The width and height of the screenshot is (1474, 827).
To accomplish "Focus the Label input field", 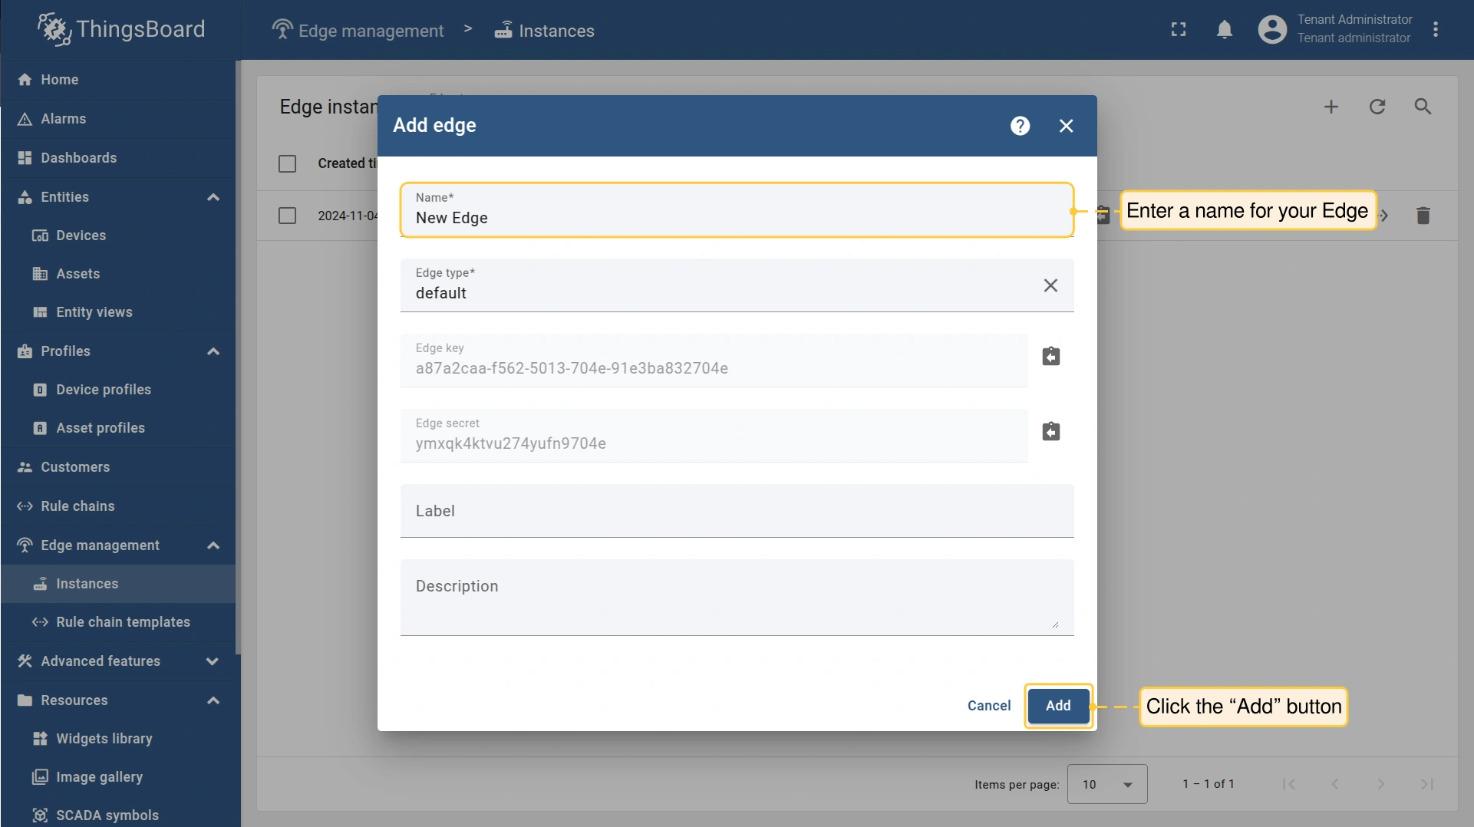I will [x=737, y=511].
